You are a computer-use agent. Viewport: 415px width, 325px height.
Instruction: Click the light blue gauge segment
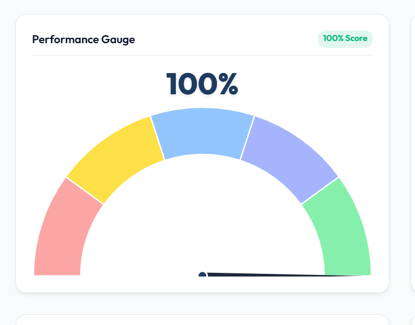click(202, 131)
